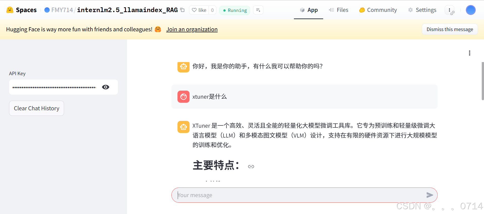Copy the space name using the copy icon
This screenshot has height=214, width=484.
(x=182, y=10)
